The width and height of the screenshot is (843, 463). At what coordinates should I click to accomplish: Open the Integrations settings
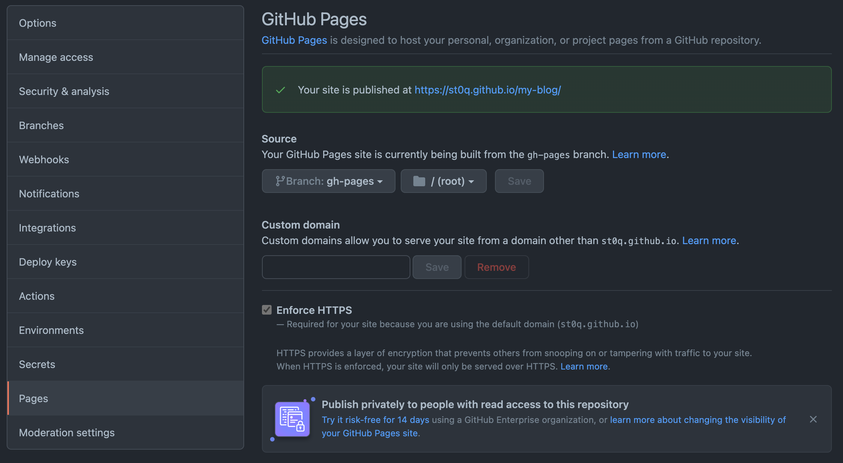(125, 228)
